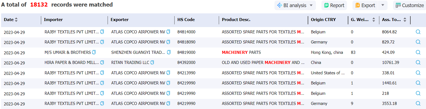This screenshot has width=426, height=109.
Task: Select the Origin CTRY column header
Action: (x=323, y=20)
